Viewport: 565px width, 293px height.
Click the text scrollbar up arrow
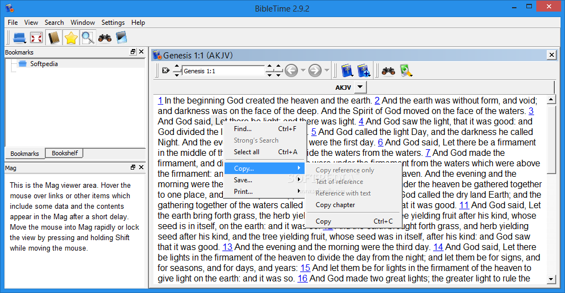(551, 100)
